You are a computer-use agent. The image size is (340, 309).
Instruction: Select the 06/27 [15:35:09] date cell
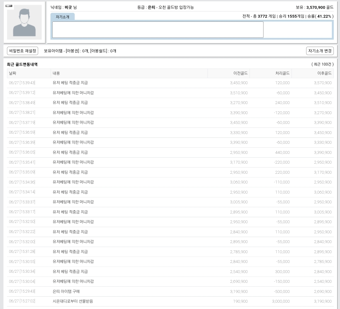(x=22, y=172)
